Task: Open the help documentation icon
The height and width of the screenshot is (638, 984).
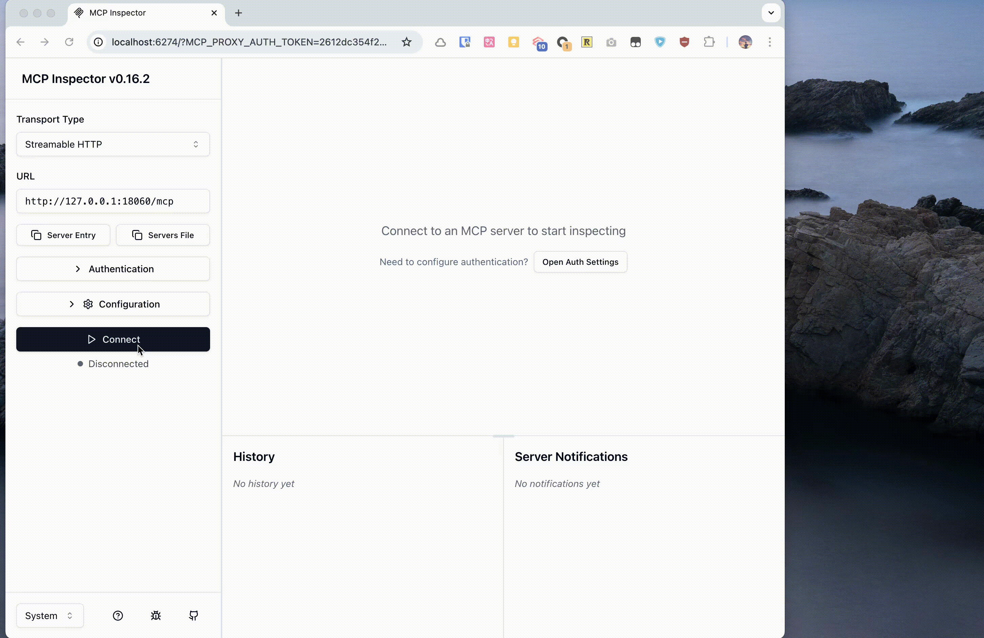Action: coord(118,616)
